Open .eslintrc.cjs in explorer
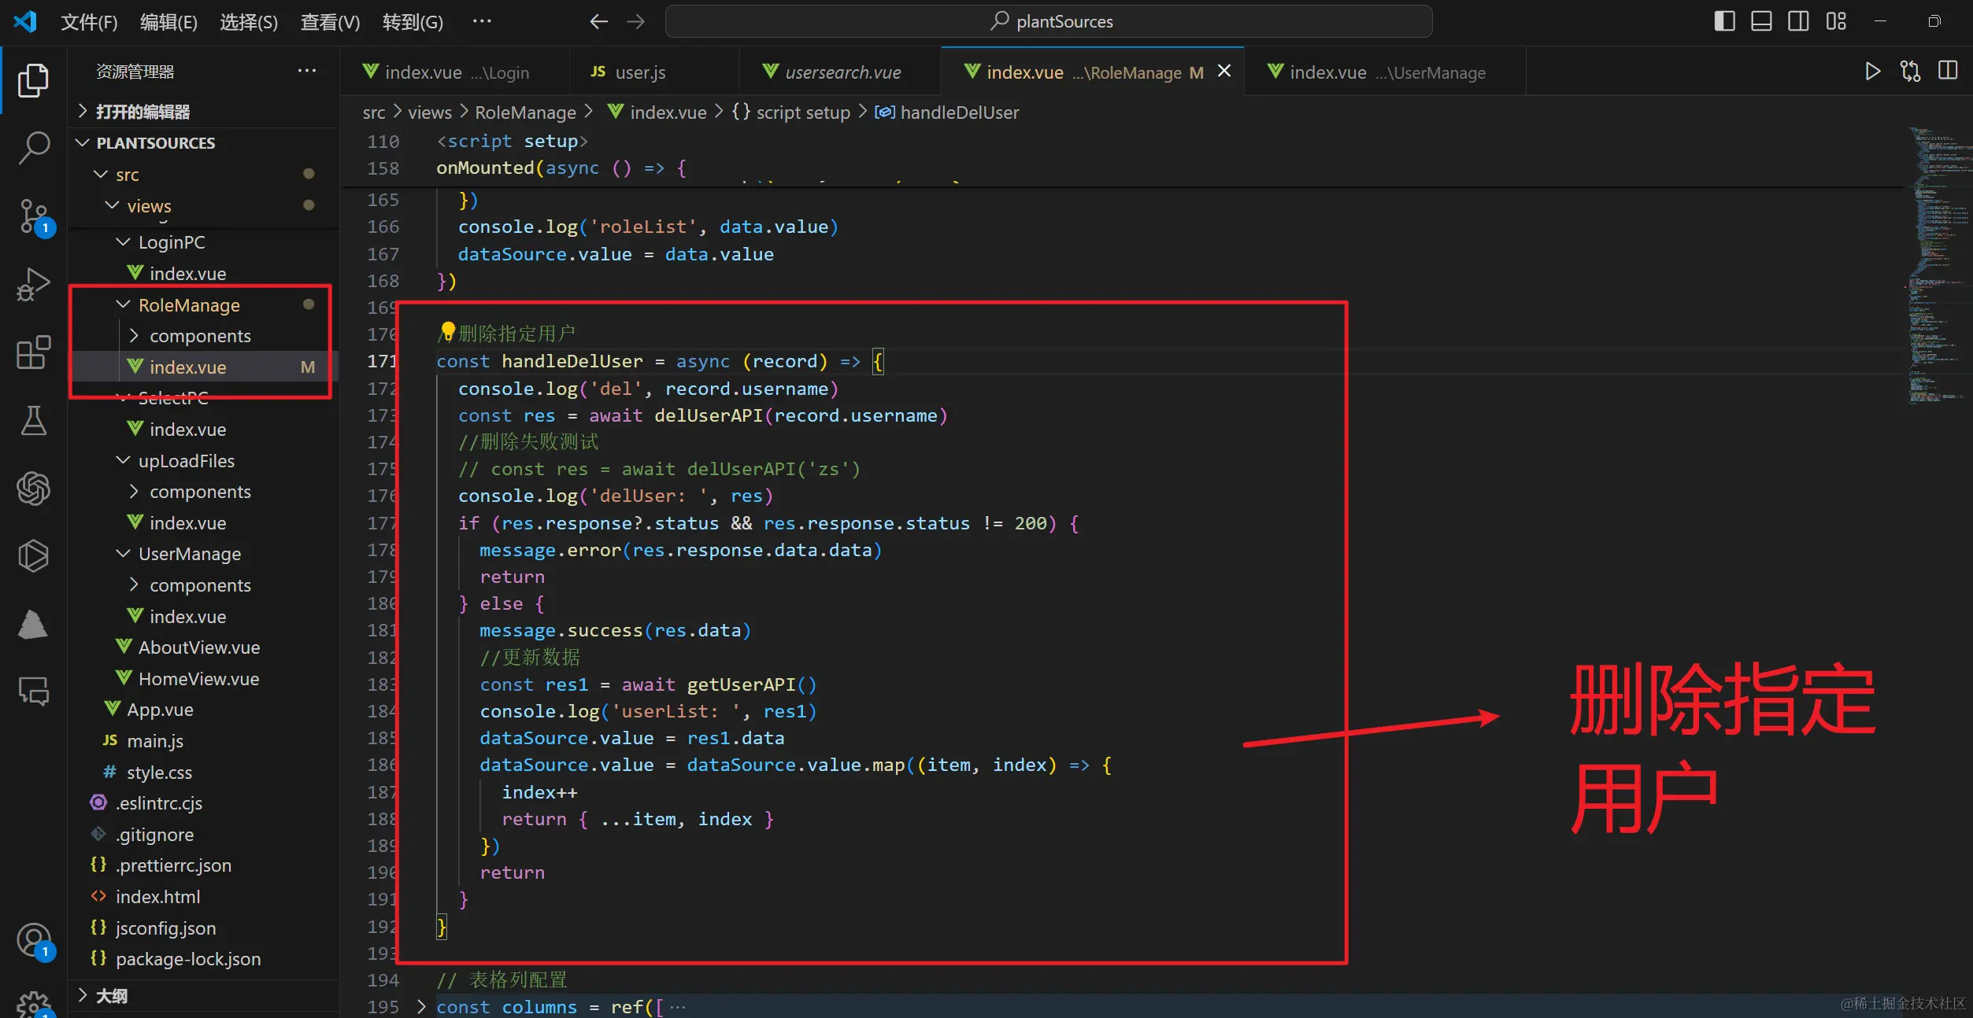 [203, 803]
